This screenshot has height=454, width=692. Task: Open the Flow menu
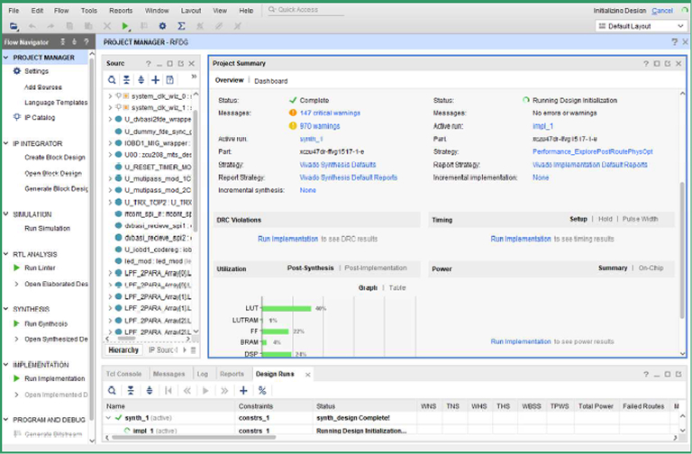[x=61, y=11]
